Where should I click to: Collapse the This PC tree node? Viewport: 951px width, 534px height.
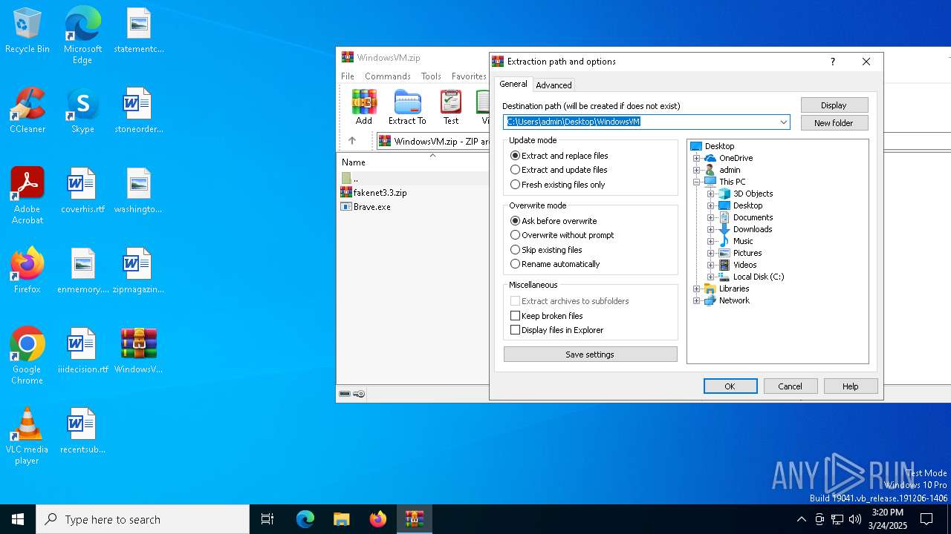(697, 182)
